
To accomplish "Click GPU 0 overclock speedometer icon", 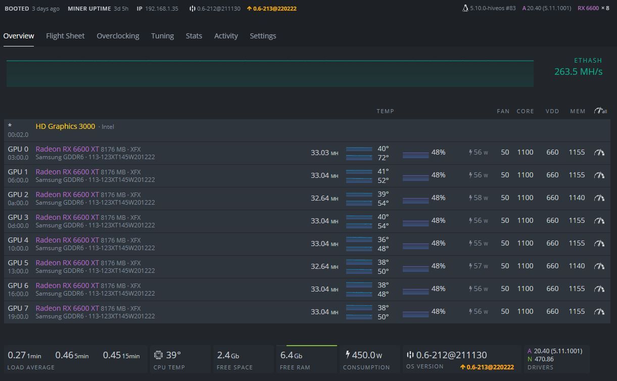I will 599,153.
